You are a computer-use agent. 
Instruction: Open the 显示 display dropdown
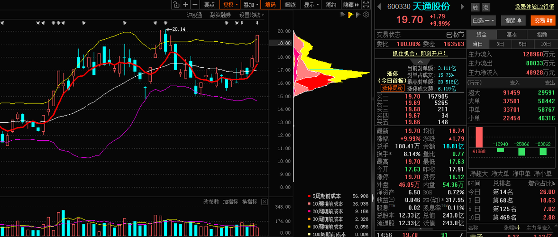311,5
